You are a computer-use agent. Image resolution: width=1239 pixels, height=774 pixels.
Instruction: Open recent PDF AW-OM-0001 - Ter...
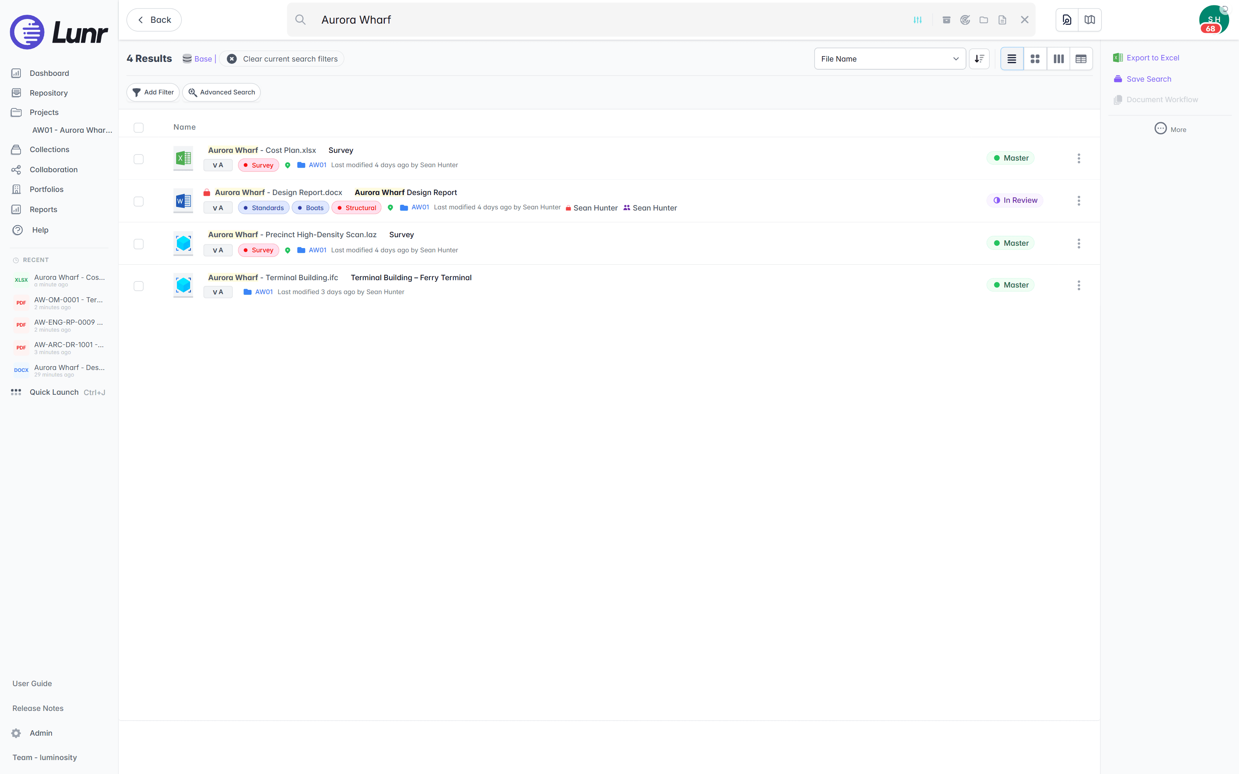point(59,303)
